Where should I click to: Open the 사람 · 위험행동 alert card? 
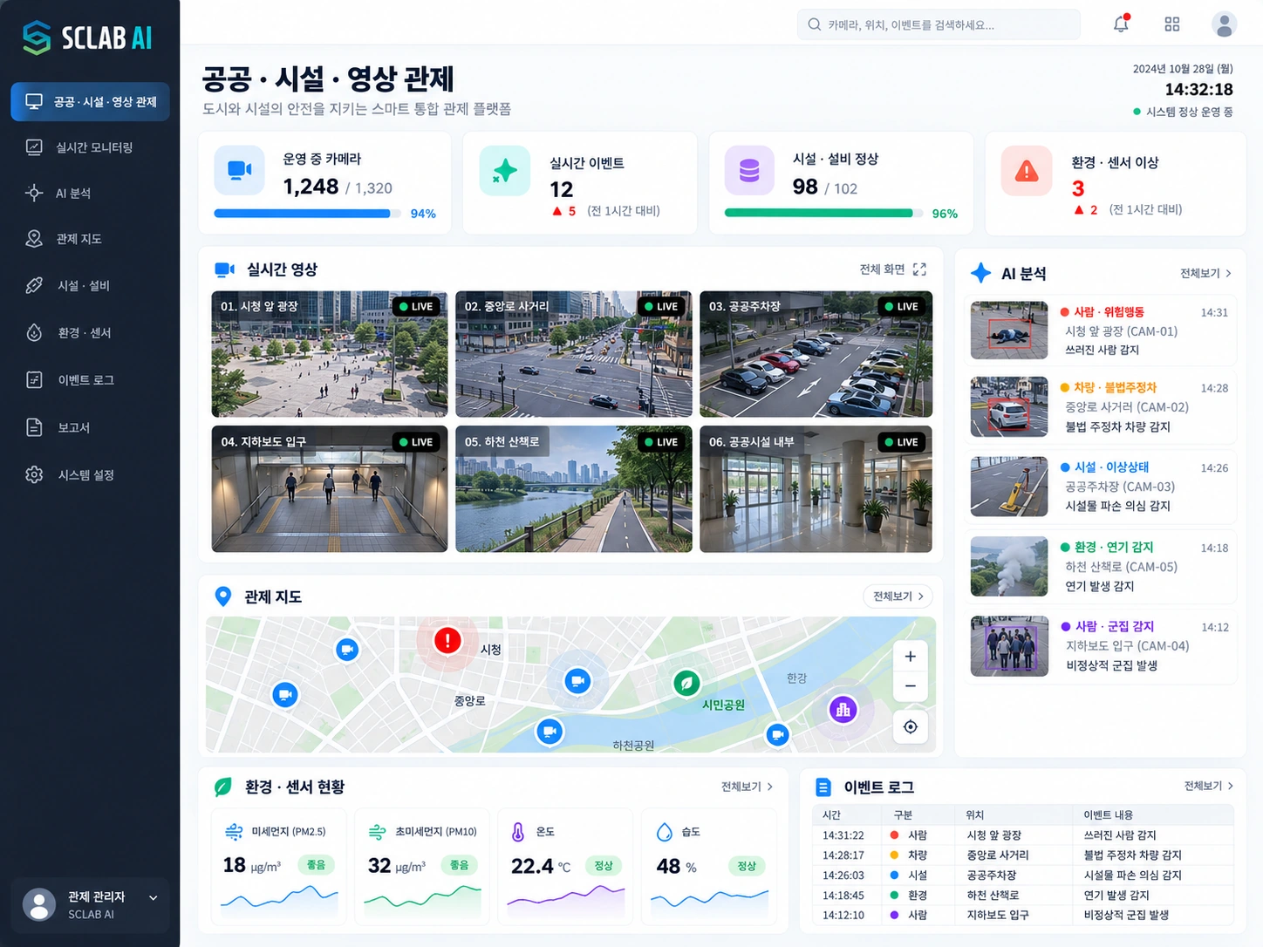point(1101,330)
